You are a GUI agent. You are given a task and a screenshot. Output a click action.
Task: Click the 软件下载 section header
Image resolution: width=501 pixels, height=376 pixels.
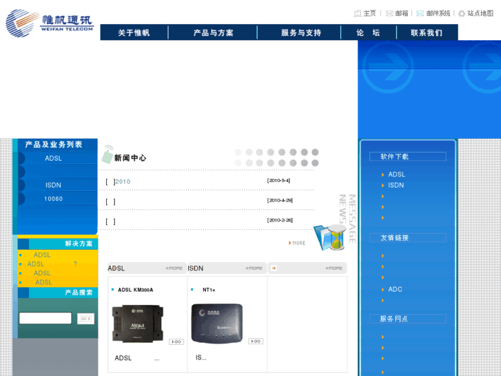[x=408, y=157]
